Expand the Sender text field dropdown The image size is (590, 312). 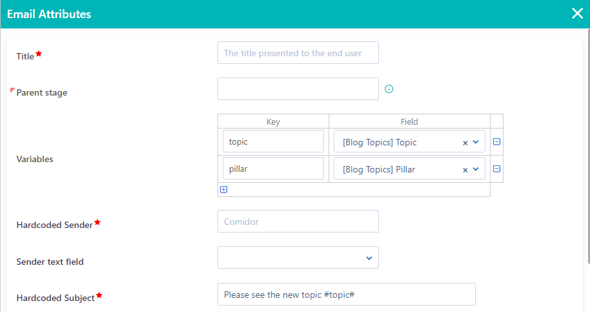pos(369,258)
